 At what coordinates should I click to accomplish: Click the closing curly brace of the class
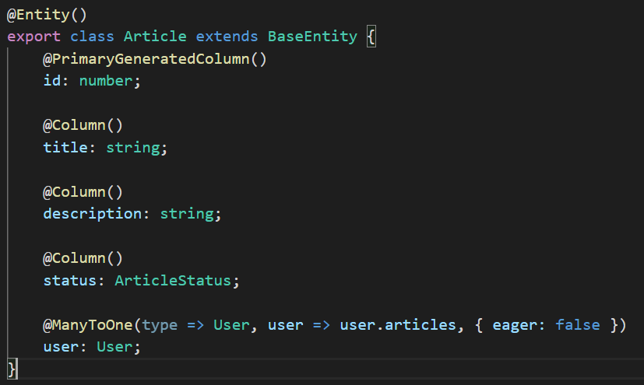point(12,369)
